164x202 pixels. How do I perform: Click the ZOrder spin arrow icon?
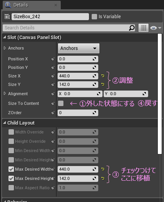coord(94,113)
